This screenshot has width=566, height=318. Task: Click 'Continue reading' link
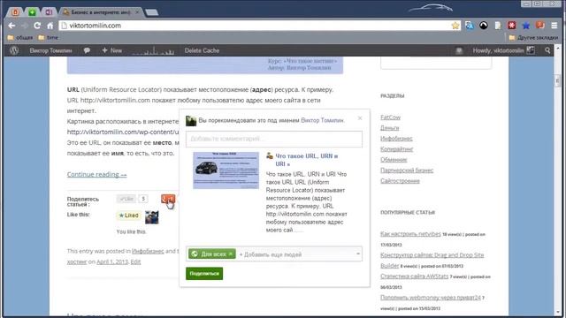(96, 175)
